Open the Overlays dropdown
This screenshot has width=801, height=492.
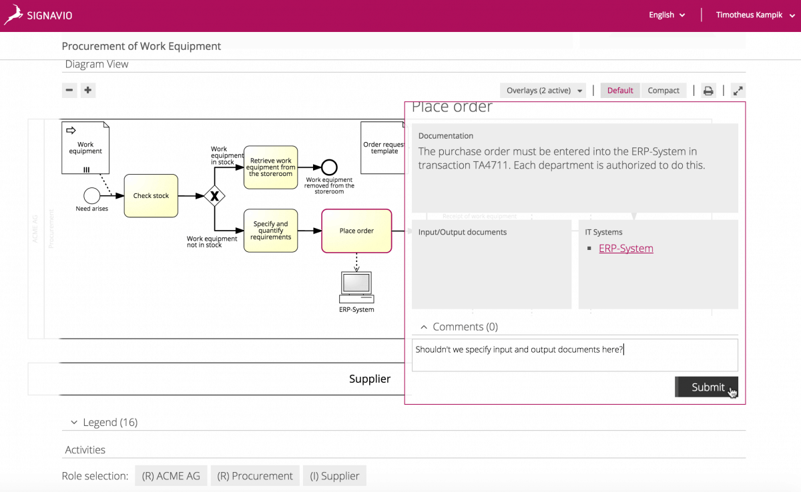(x=543, y=89)
